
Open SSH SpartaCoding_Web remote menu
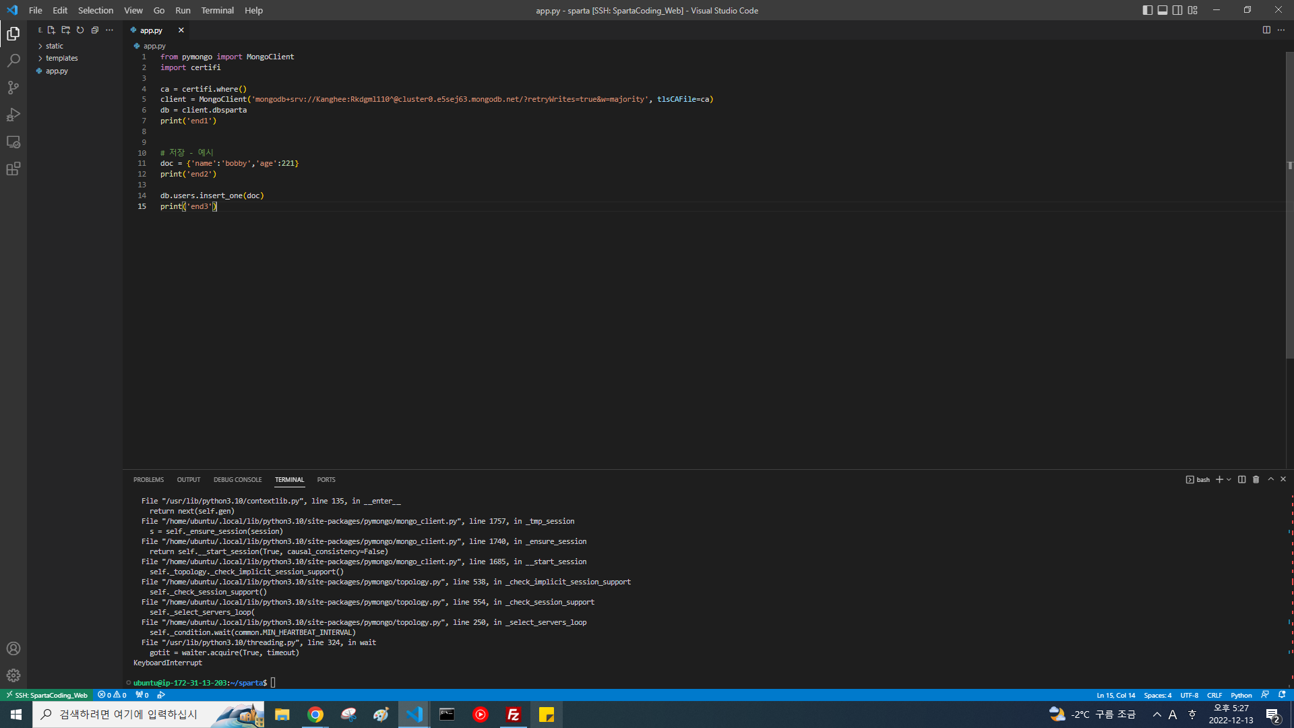click(x=47, y=695)
